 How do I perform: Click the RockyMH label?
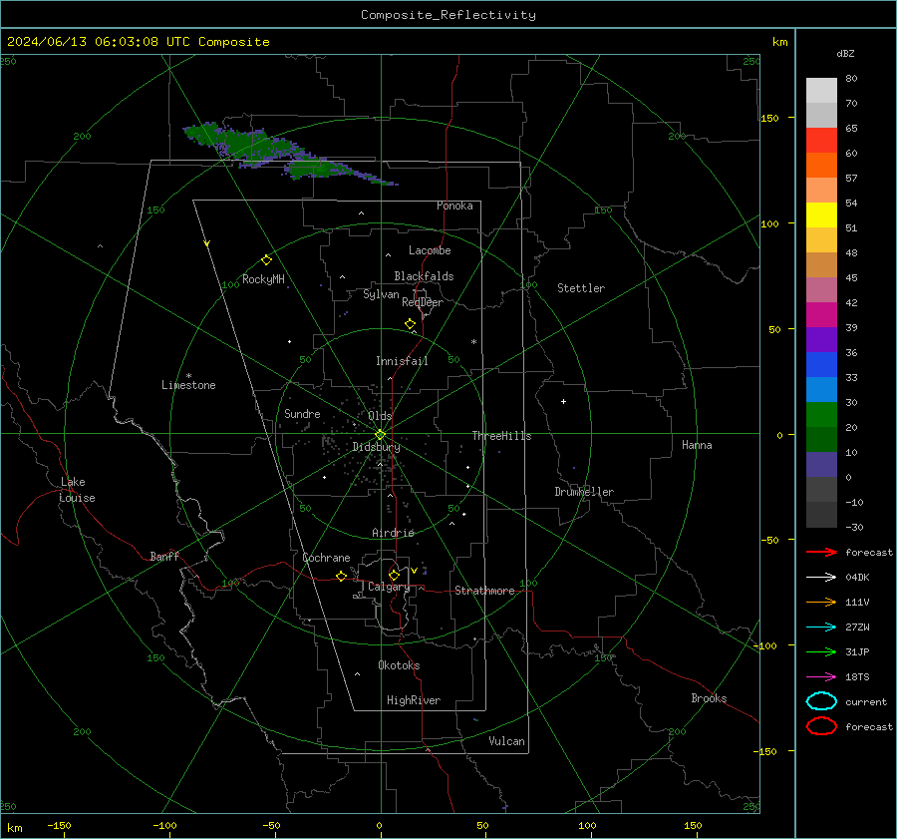coord(263,279)
